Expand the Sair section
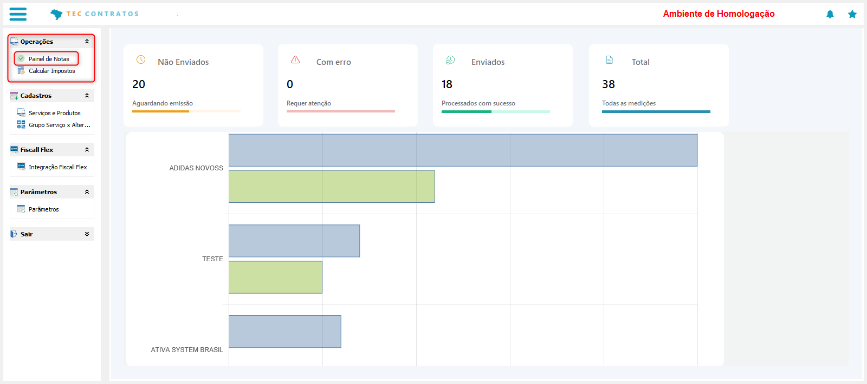Viewport: 867px width, 384px height. (87, 234)
